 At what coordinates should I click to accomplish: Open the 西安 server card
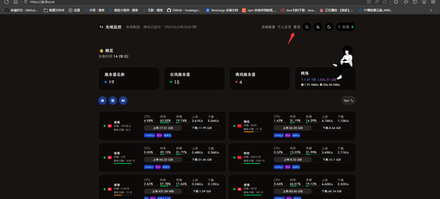point(292,157)
